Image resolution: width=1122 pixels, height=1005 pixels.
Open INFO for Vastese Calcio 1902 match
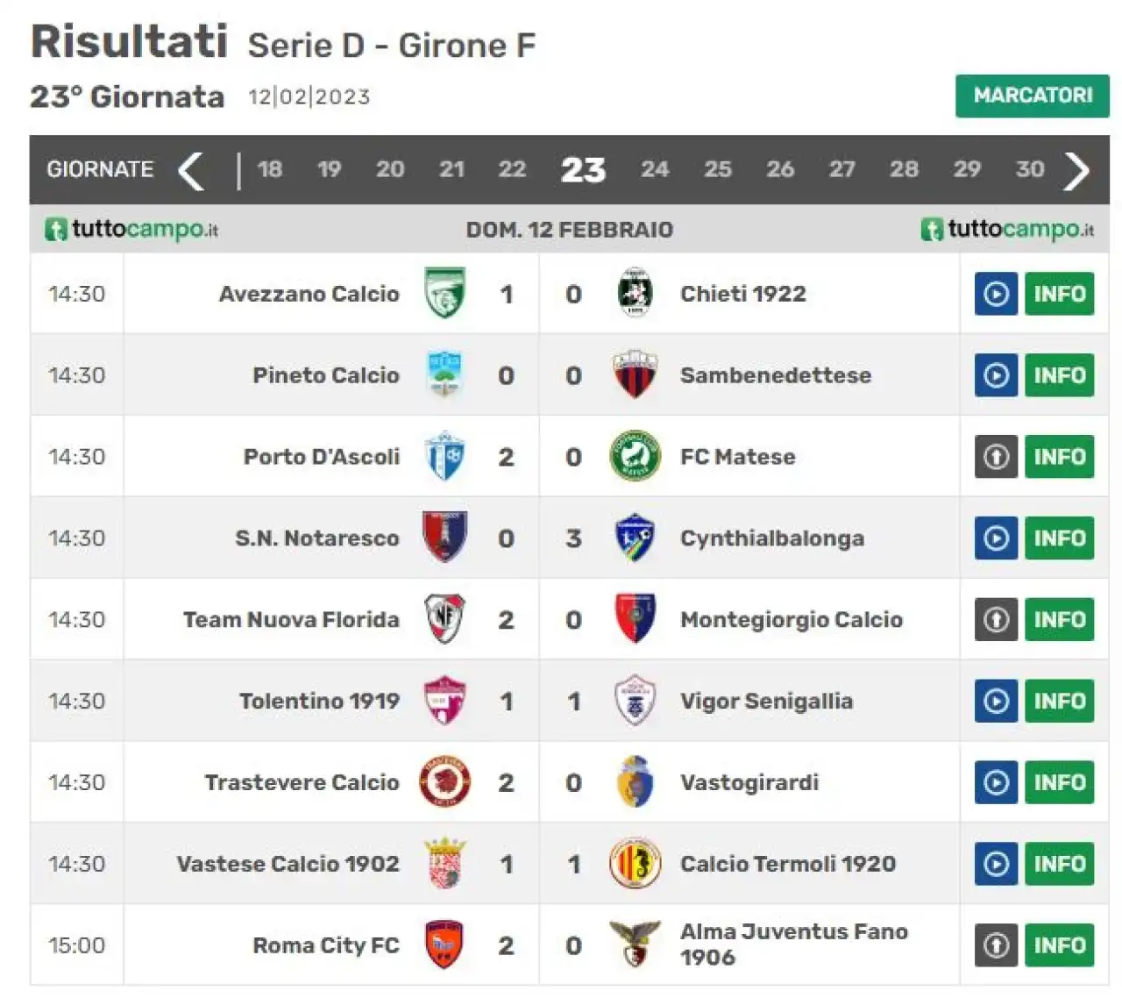click(1060, 864)
